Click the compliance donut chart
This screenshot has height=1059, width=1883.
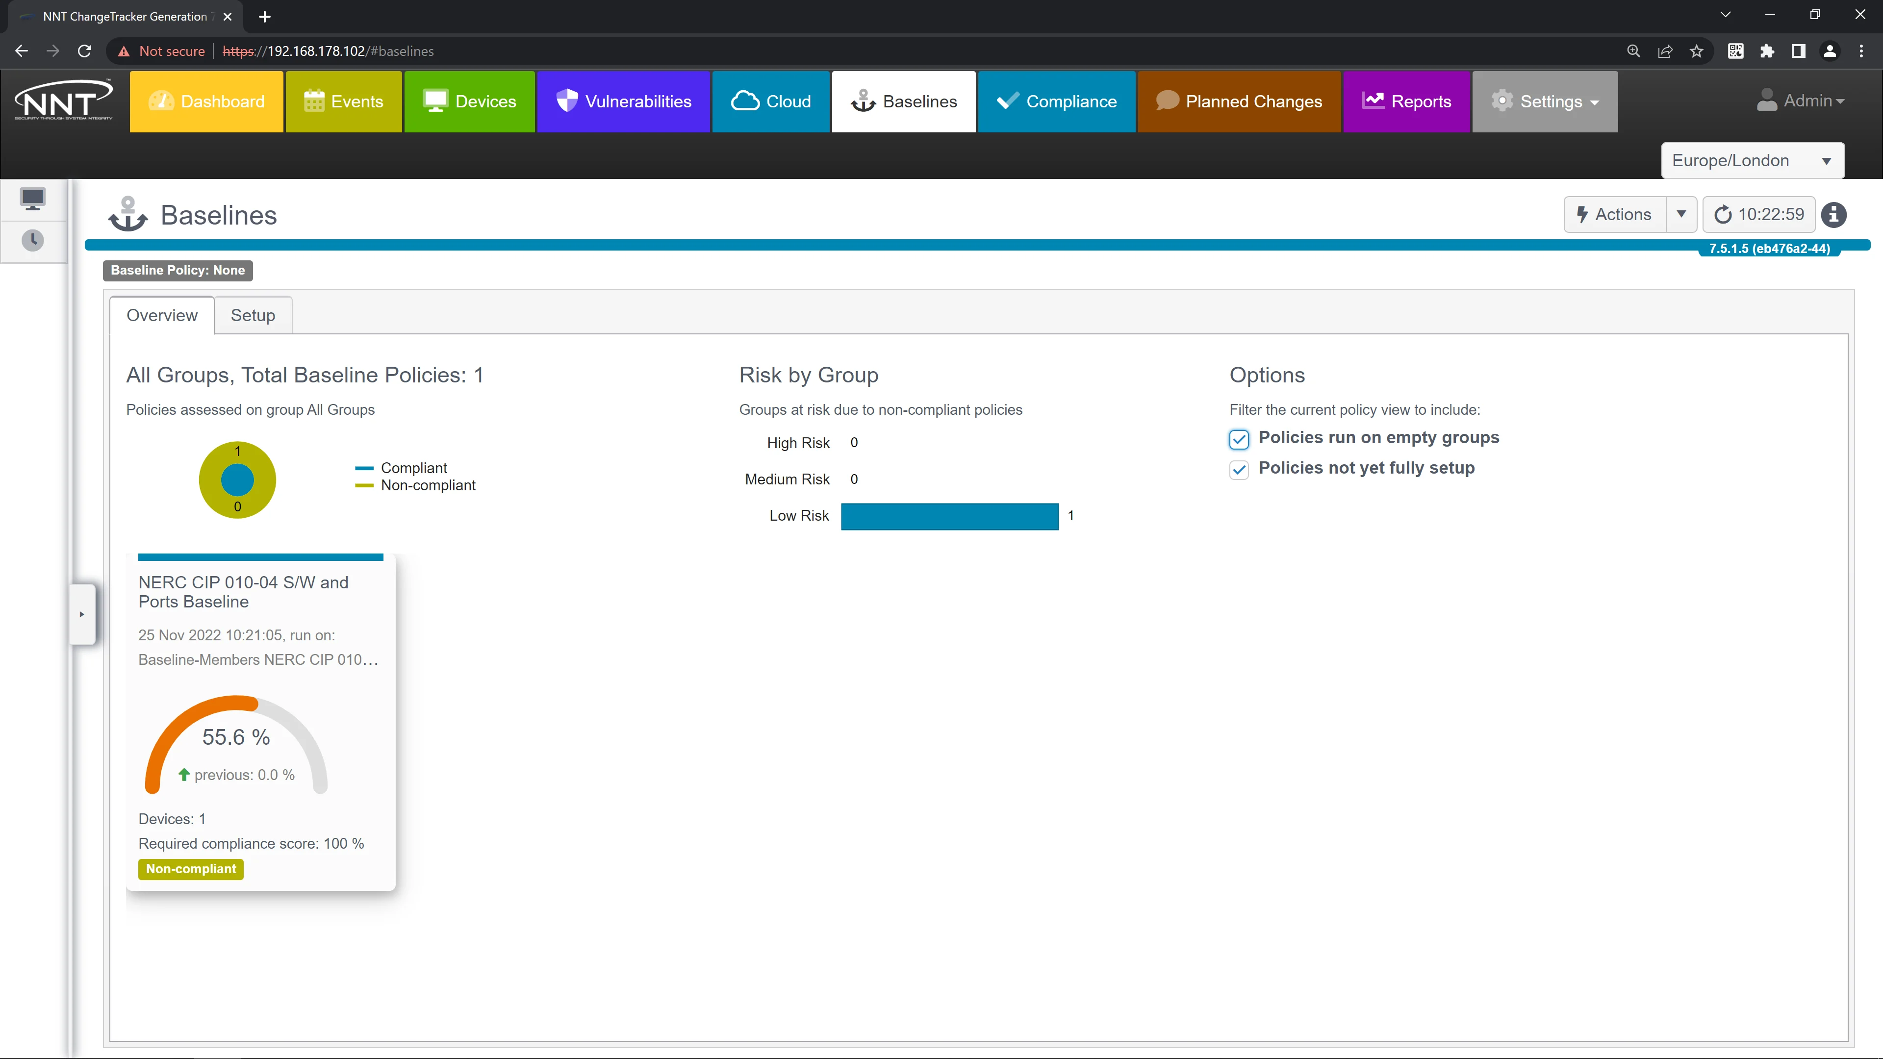[237, 480]
